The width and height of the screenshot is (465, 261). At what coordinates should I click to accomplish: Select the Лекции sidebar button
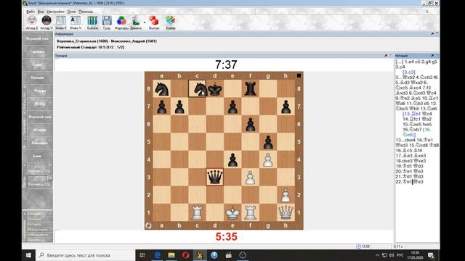click(37, 78)
